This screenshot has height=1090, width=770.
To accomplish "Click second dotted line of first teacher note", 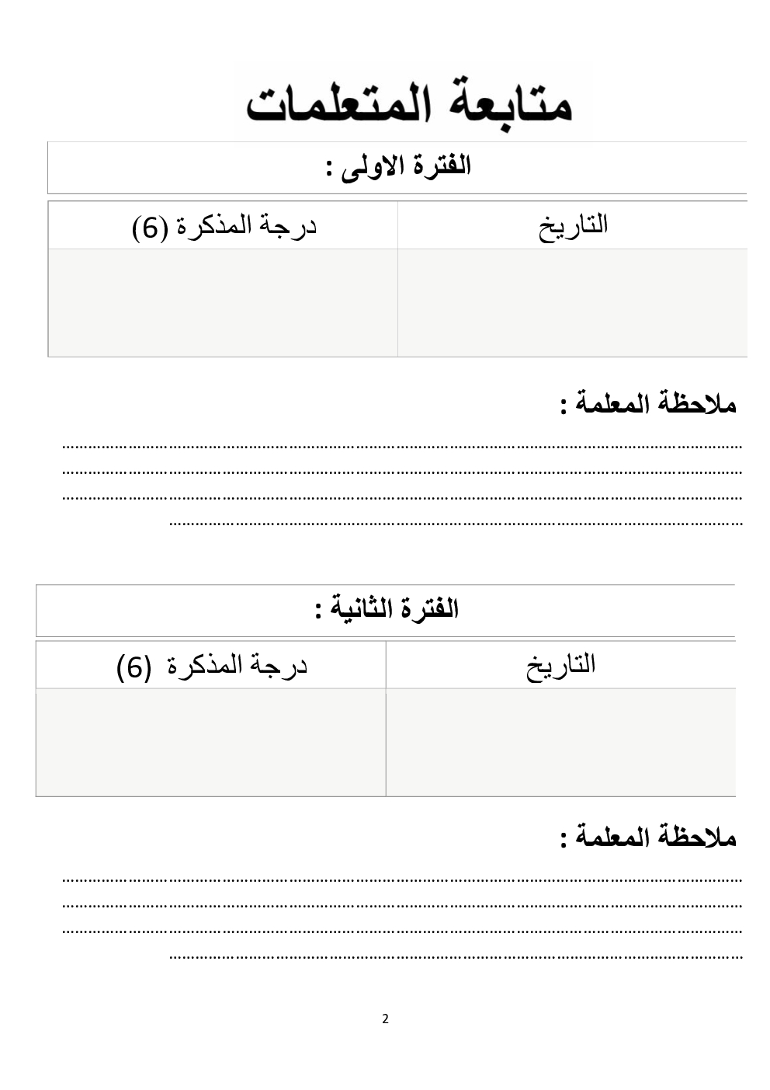I will (402, 472).
